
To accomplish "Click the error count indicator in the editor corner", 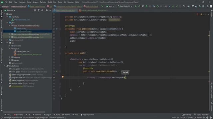I will 198,14.
